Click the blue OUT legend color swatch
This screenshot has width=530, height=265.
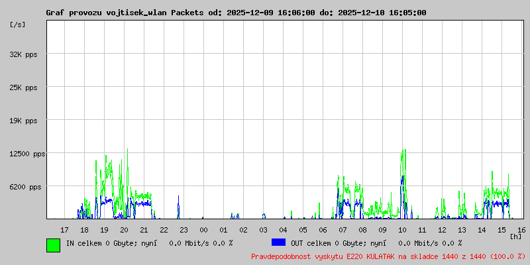point(278,242)
